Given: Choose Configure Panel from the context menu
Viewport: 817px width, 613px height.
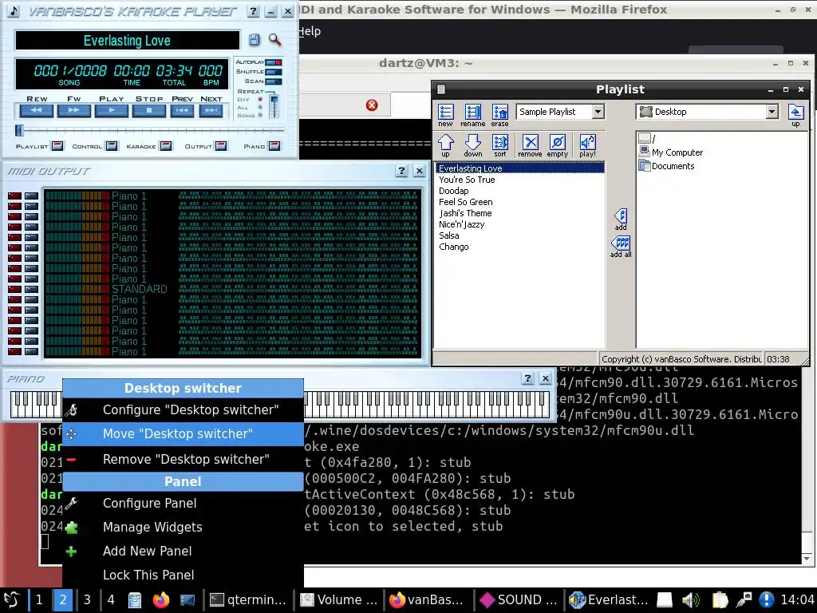Looking at the screenshot, I should tap(183, 503).
